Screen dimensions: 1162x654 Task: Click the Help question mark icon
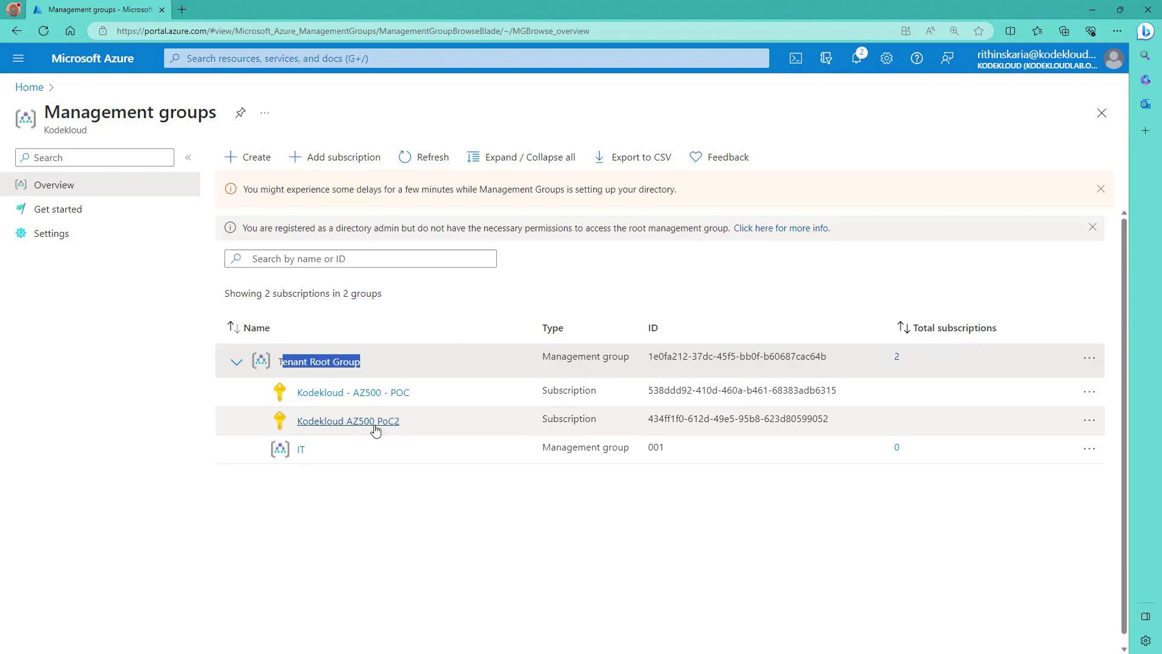(x=917, y=58)
